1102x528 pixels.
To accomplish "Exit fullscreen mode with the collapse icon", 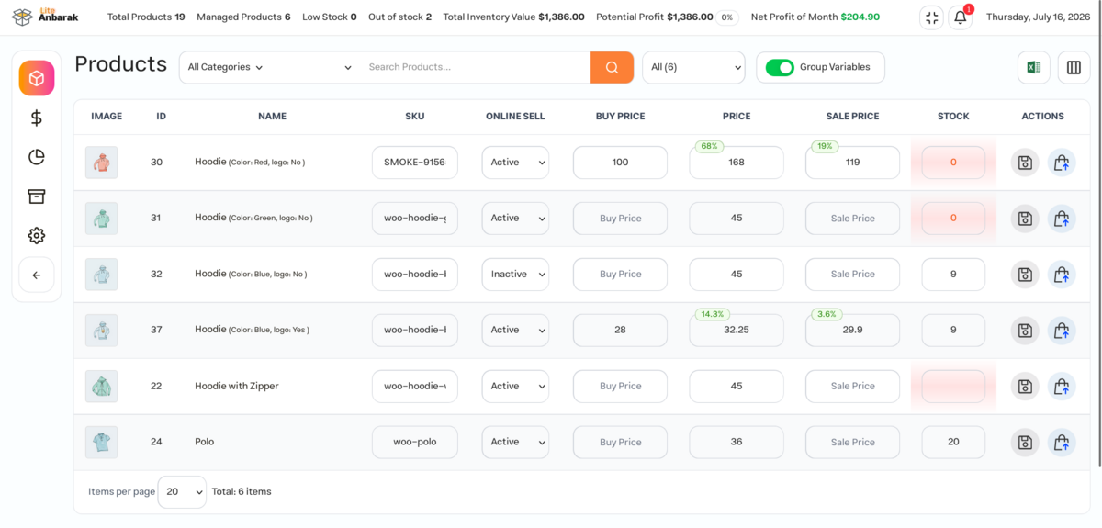I will (x=932, y=17).
